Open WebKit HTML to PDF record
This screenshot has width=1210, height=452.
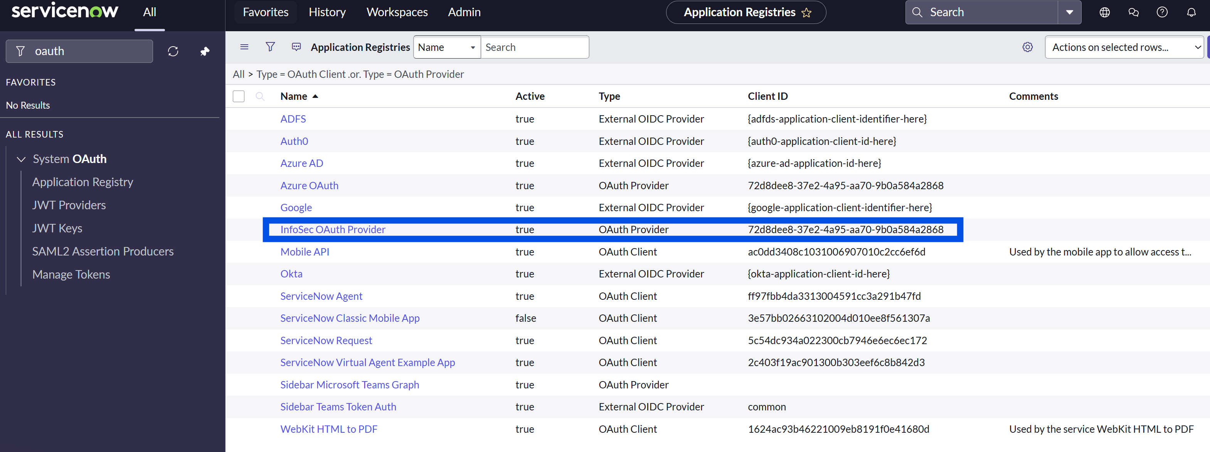(329, 429)
